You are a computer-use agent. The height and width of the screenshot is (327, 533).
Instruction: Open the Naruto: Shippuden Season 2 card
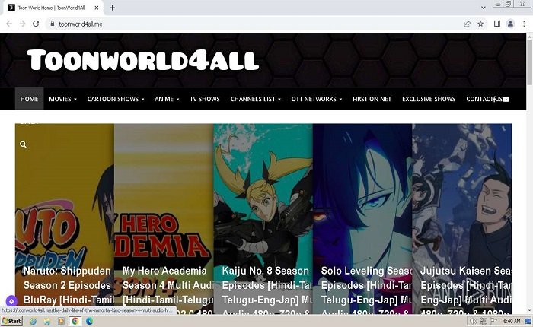65,219
